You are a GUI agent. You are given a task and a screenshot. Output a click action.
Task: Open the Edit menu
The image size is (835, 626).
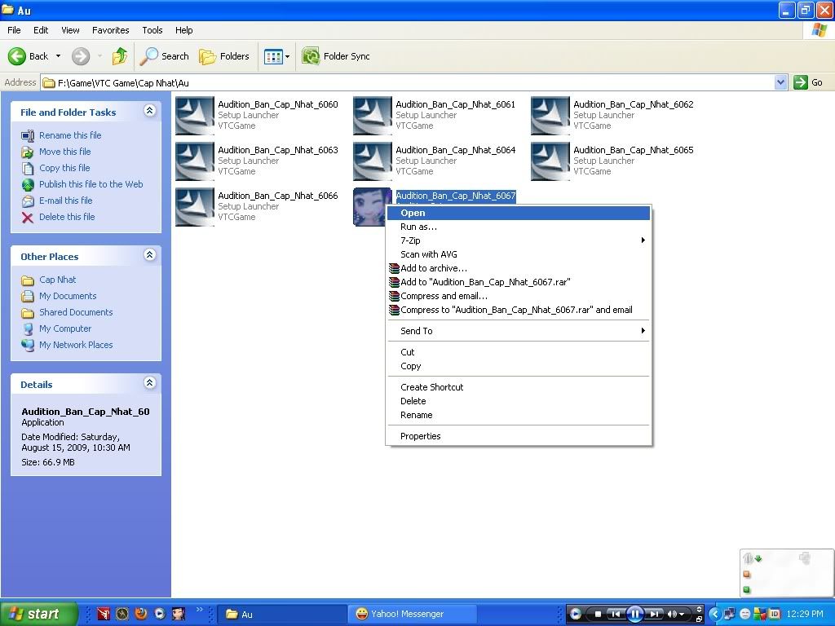(41, 30)
